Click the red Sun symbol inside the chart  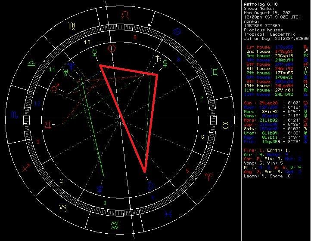(112, 49)
